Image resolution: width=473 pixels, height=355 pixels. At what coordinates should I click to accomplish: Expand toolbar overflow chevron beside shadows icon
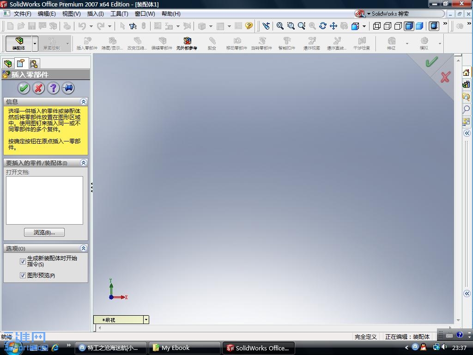[445, 24]
